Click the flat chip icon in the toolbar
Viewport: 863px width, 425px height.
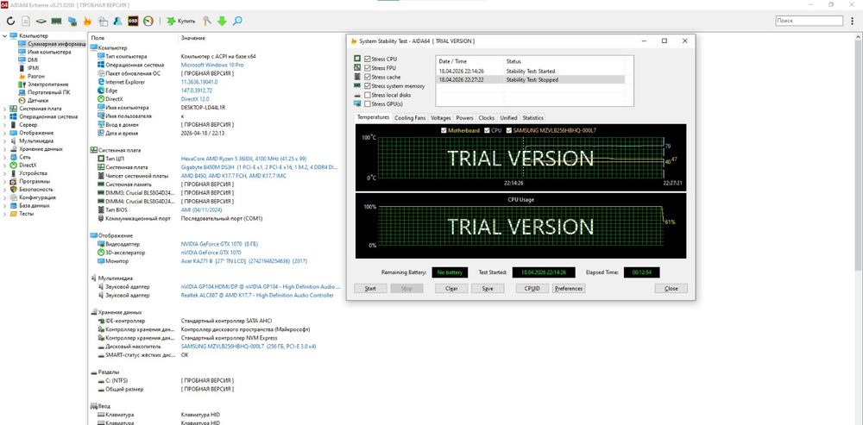(41, 21)
